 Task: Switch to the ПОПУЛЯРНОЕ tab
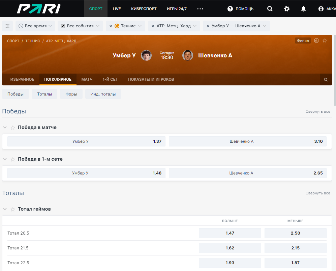[58, 79]
